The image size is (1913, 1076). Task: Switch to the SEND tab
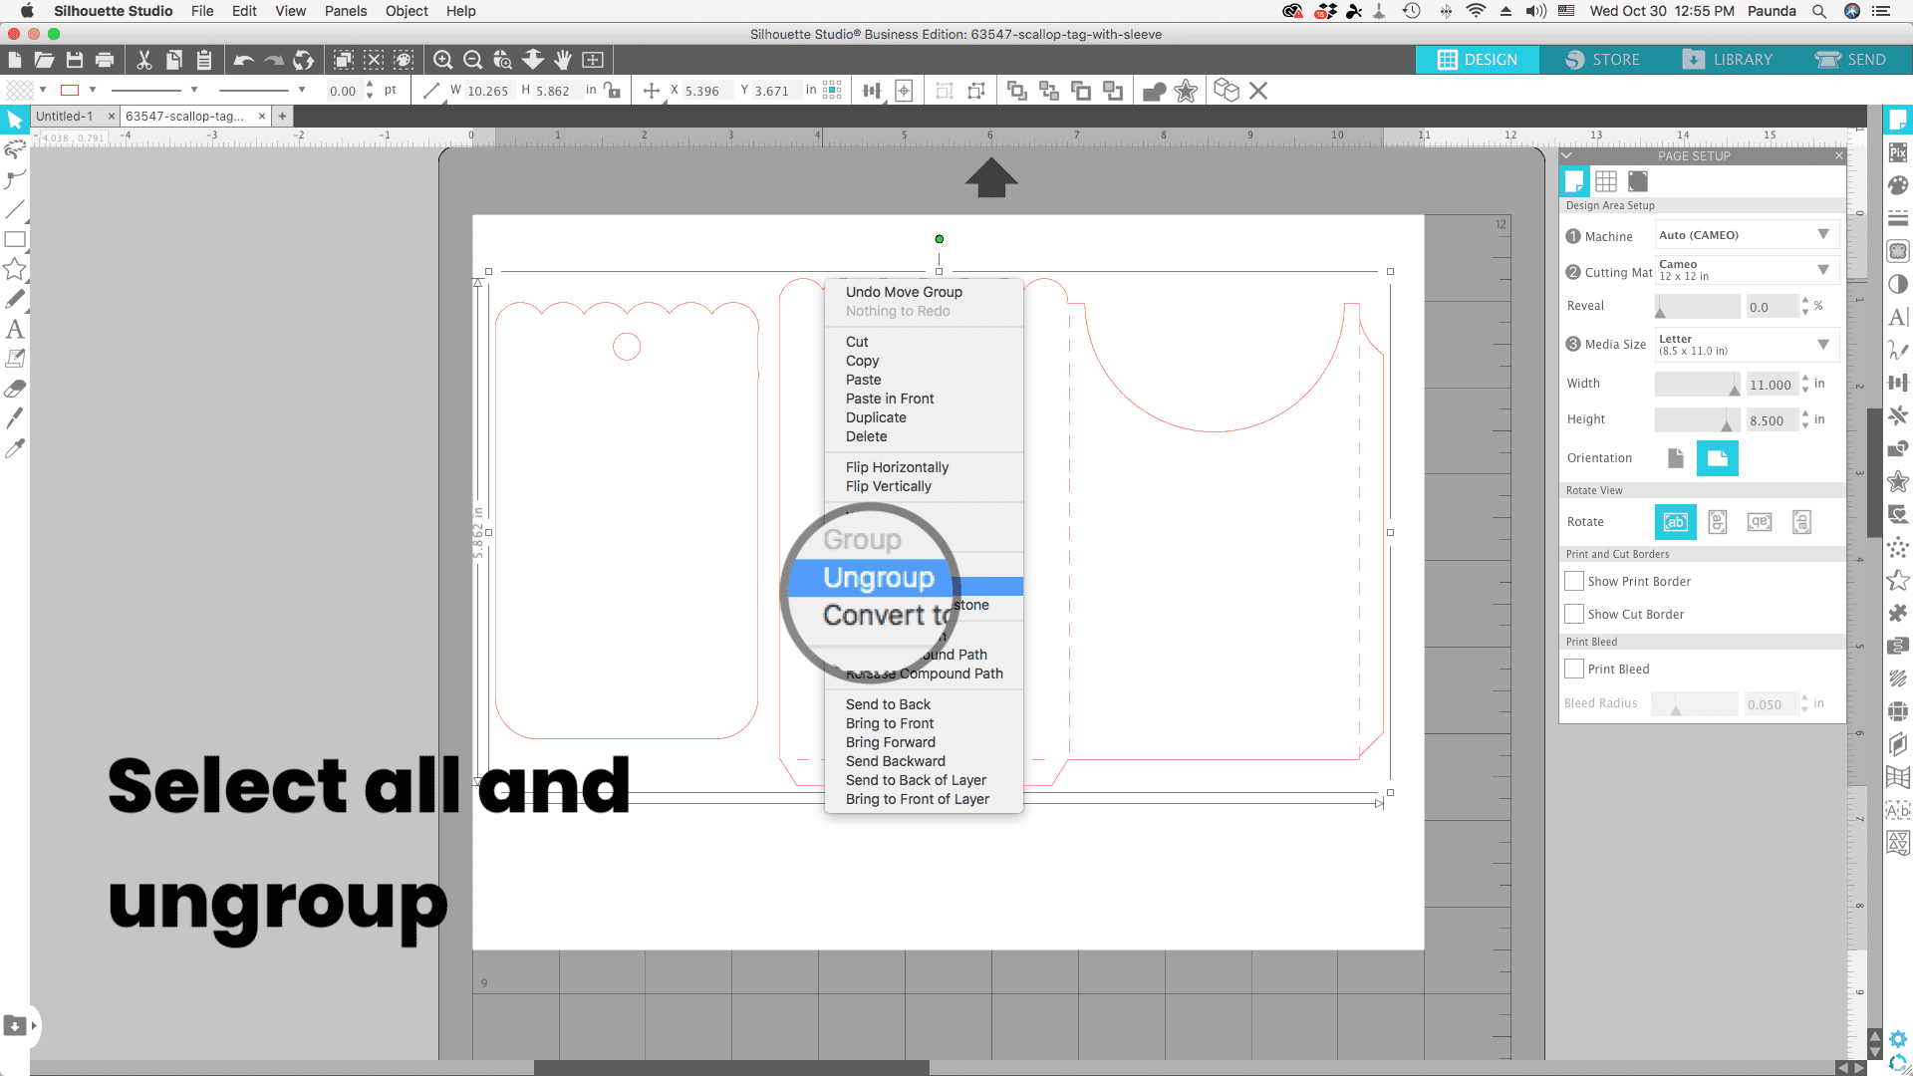1851,60
